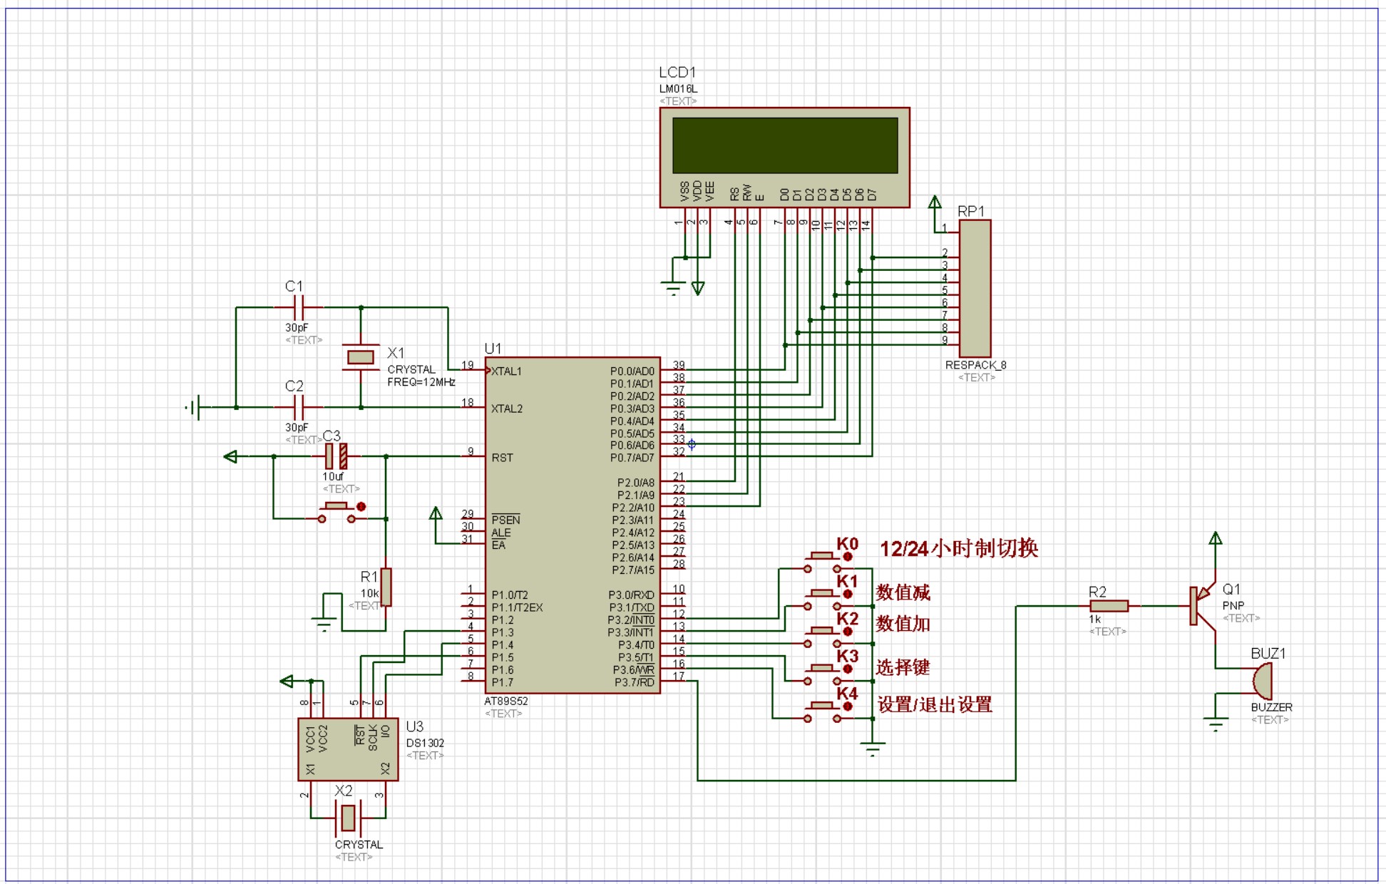Toggle the reset button red latch dot
Image resolution: width=1386 pixels, height=884 pixels.
[361, 507]
